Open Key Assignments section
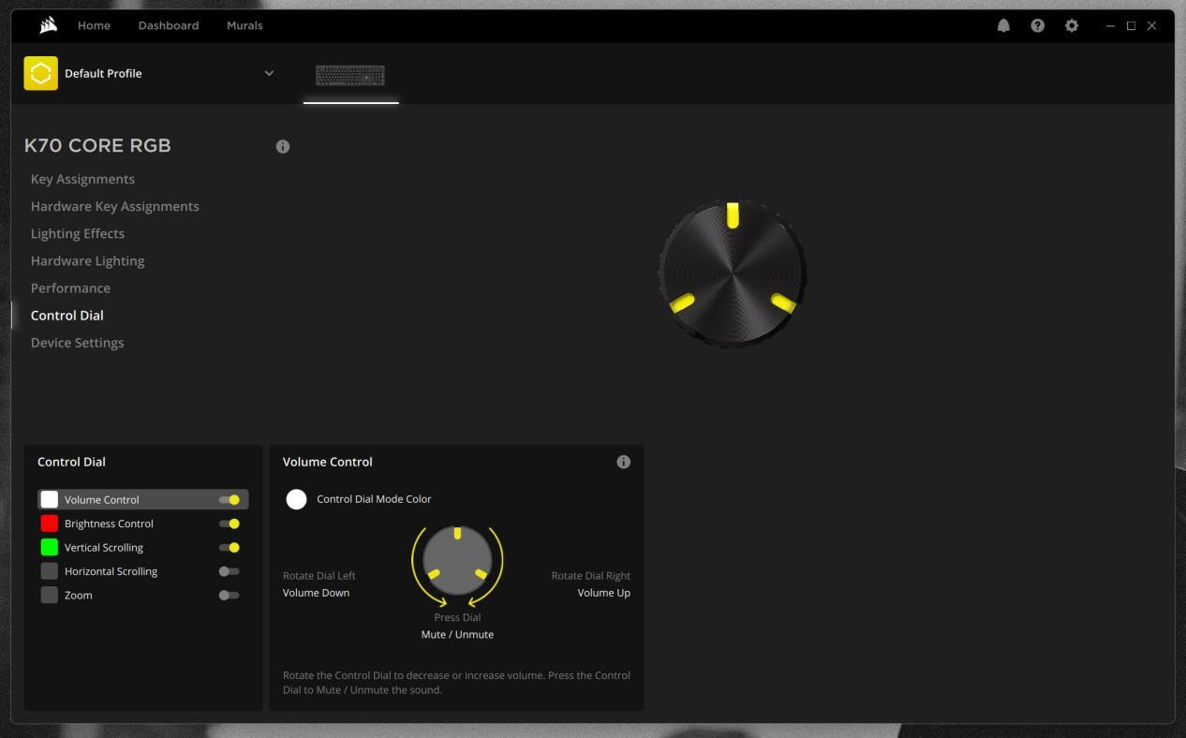Screen dimensions: 1186x738 [82, 179]
